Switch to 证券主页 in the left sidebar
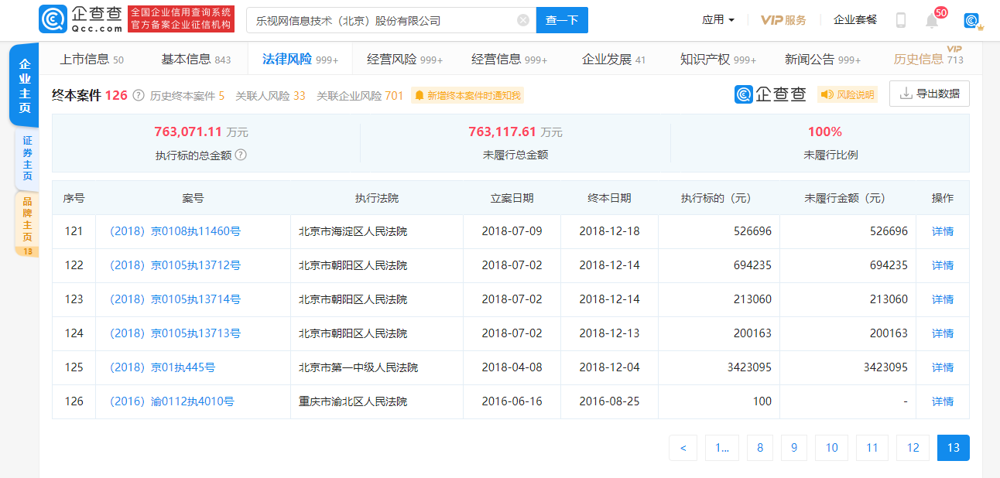1000x478 pixels. pyautogui.click(x=26, y=155)
